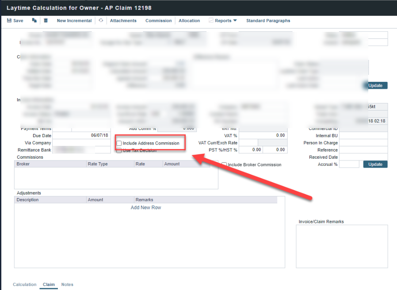Switch to the Calculation tab
Viewport: 397px width, 290px height.
(25, 284)
